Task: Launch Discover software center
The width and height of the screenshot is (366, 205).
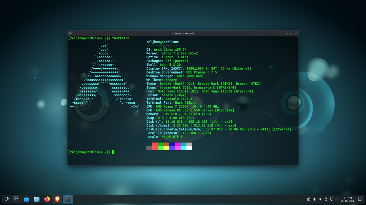Action: point(27,199)
